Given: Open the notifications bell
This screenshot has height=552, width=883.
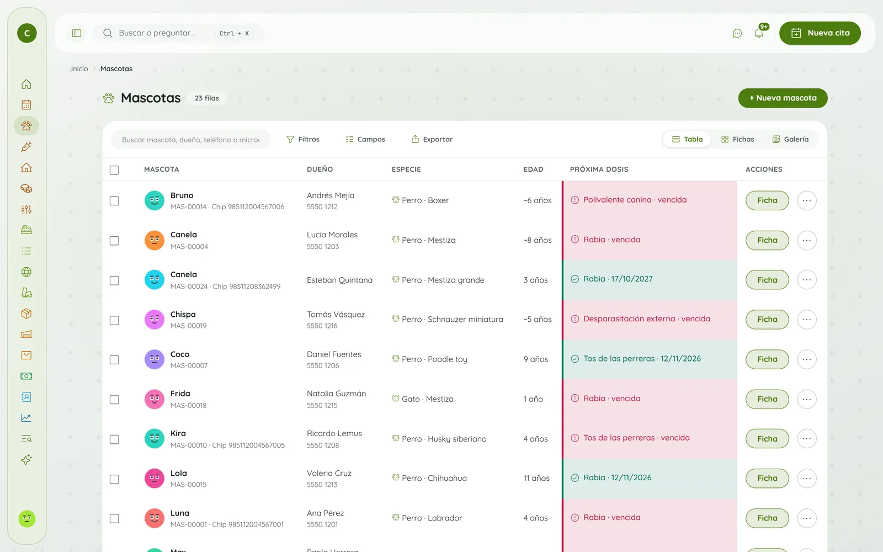Looking at the screenshot, I should coord(759,33).
